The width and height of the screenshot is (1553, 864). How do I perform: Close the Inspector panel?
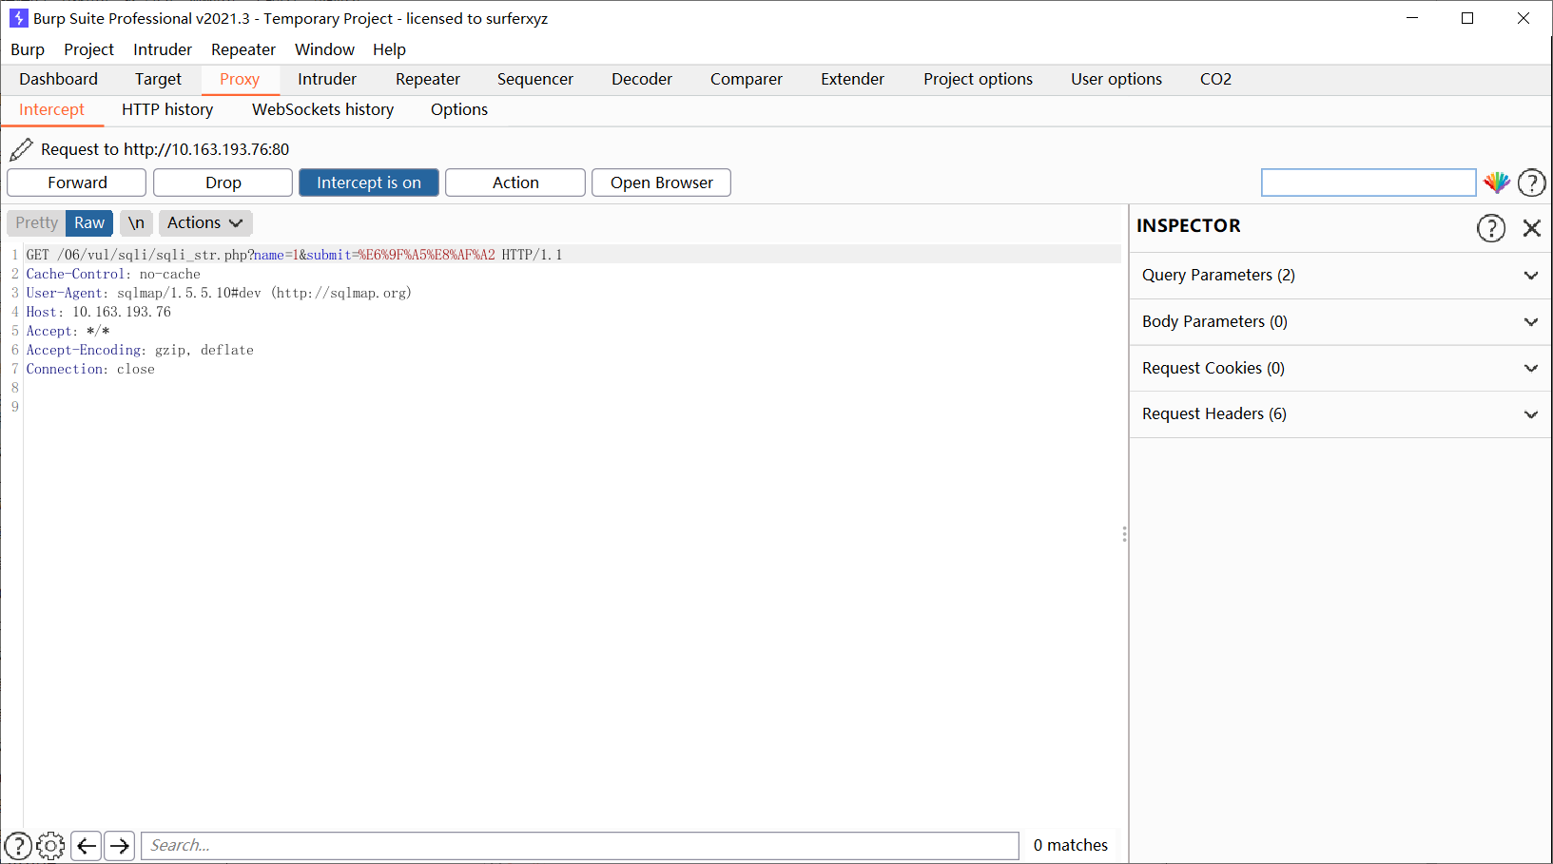pyautogui.click(x=1531, y=228)
